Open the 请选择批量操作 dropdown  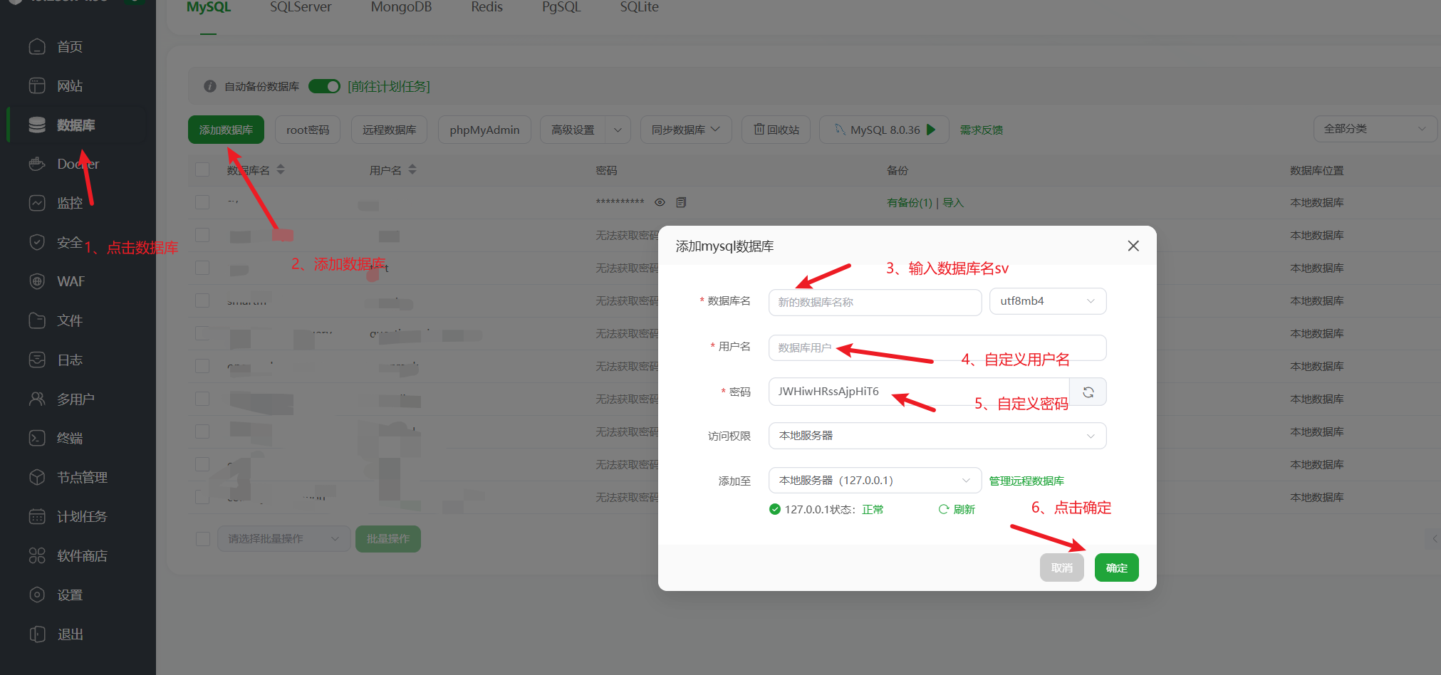click(x=283, y=539)
